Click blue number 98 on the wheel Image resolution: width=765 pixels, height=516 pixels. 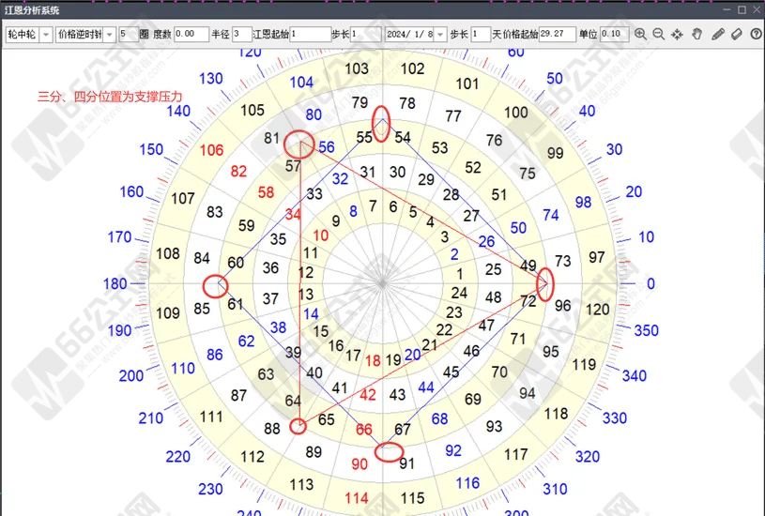583,202
